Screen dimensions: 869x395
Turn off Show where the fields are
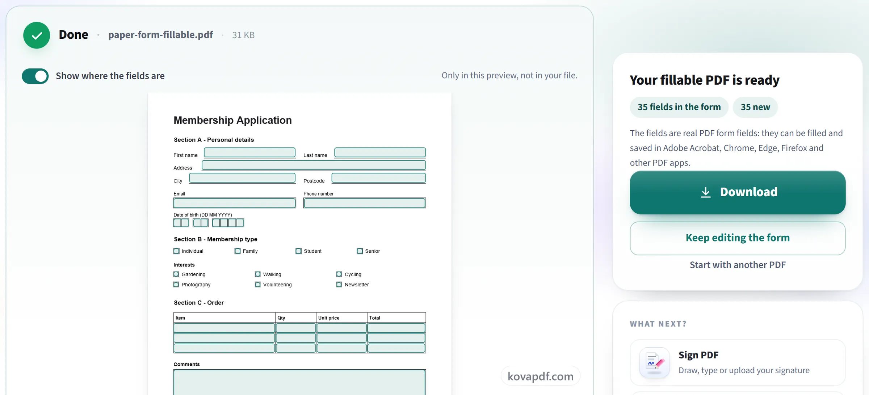[35, 76]
